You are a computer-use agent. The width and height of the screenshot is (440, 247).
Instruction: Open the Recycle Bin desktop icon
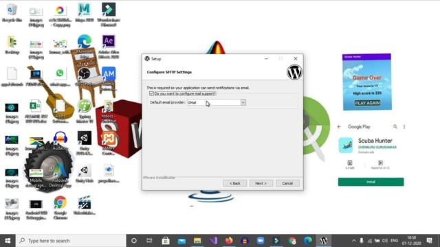click(12, 13)
